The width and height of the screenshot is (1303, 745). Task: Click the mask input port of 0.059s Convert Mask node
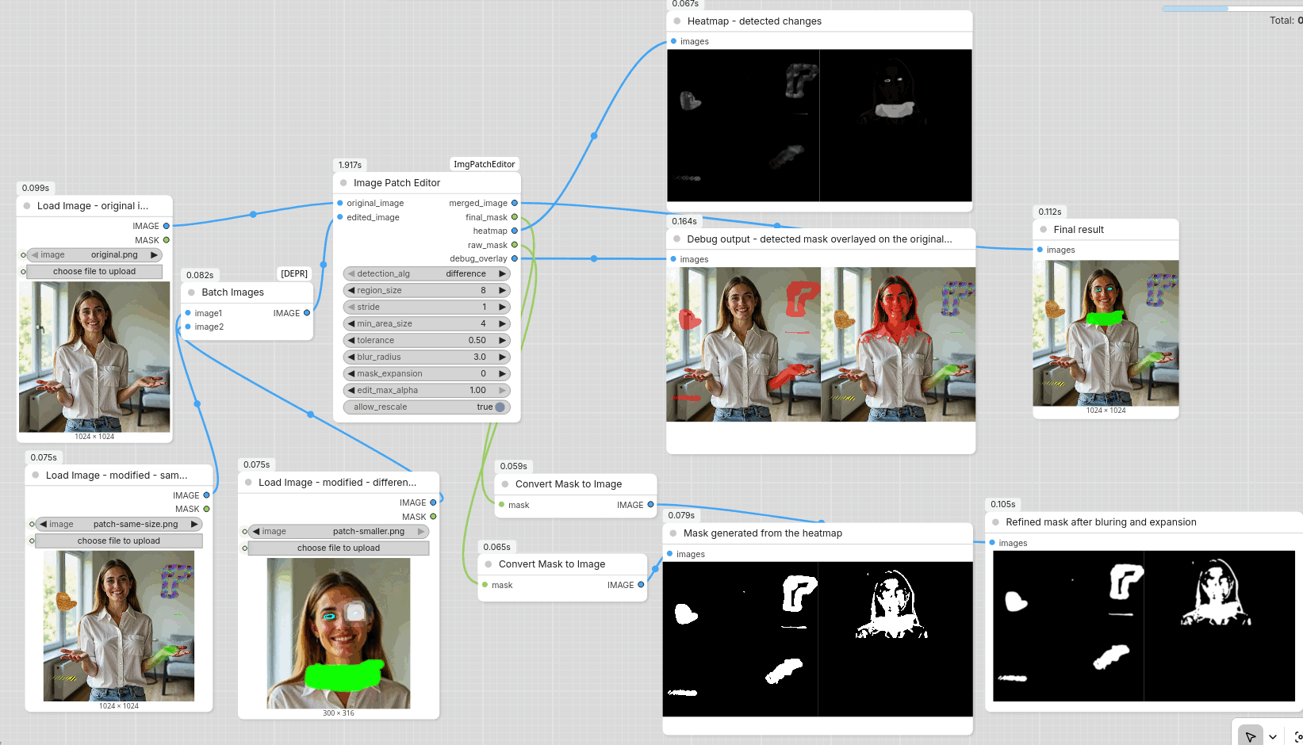[x=502, y=505]
